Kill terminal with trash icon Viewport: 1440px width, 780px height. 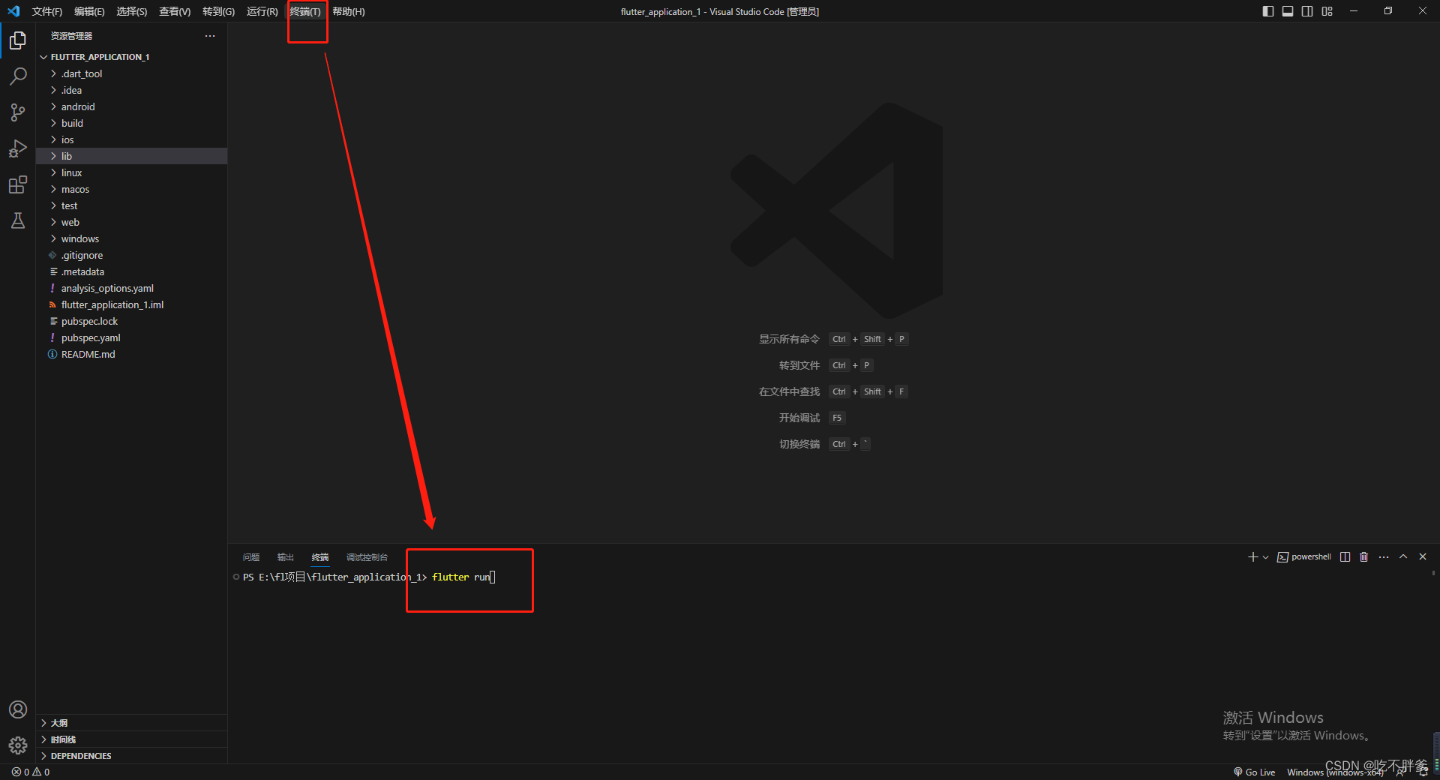(1364, 556)
